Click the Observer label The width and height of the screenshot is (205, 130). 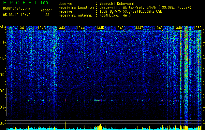pos(66,4)
